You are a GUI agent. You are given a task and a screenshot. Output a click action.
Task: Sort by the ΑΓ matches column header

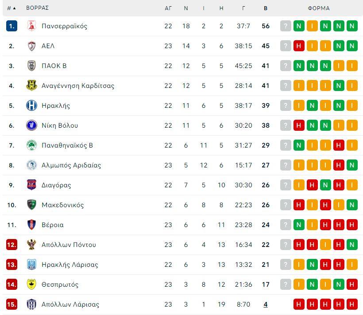click(168, 8)
